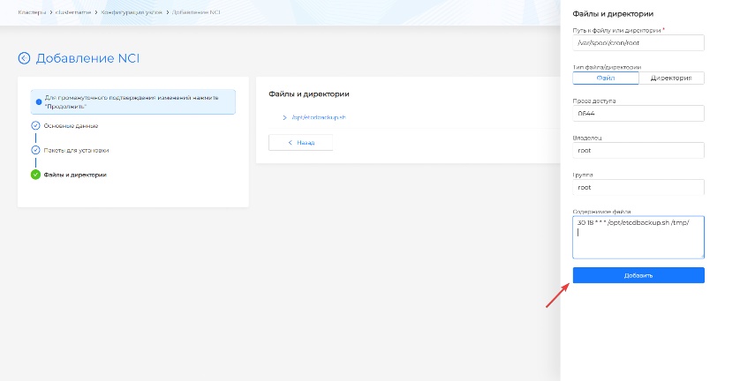Click the file path input field

click(638, 42)
